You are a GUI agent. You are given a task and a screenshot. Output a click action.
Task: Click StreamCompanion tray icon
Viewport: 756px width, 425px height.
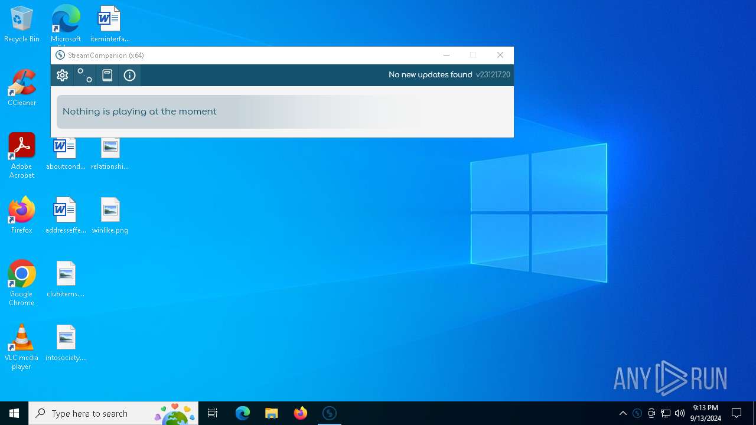click(x=637, y=413)
